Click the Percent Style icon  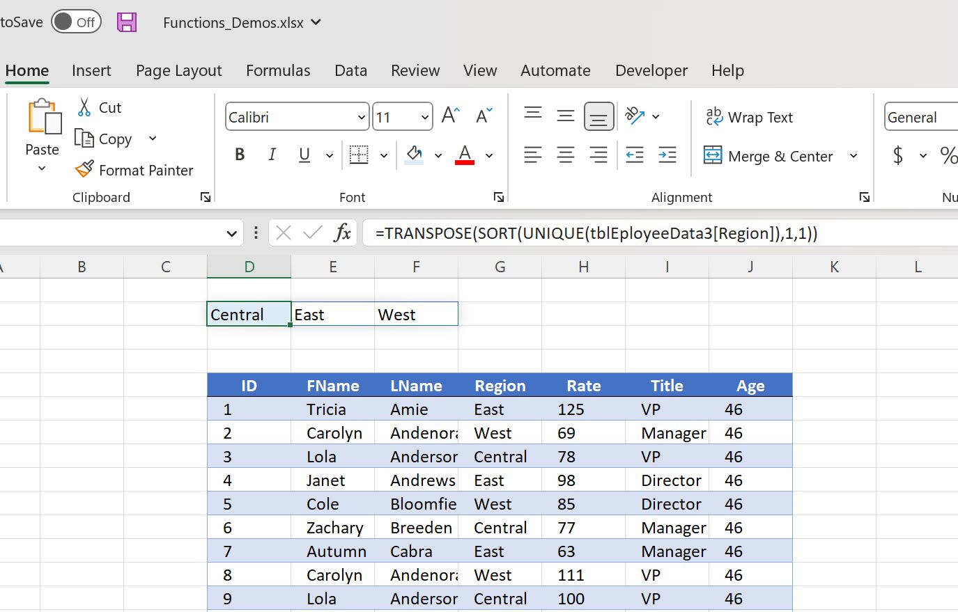tap(948, 155)
